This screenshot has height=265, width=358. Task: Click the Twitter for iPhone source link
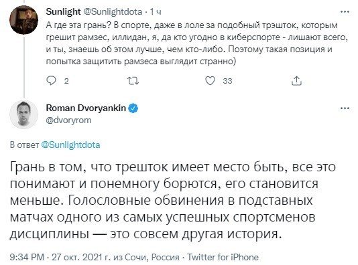(223, 257)
